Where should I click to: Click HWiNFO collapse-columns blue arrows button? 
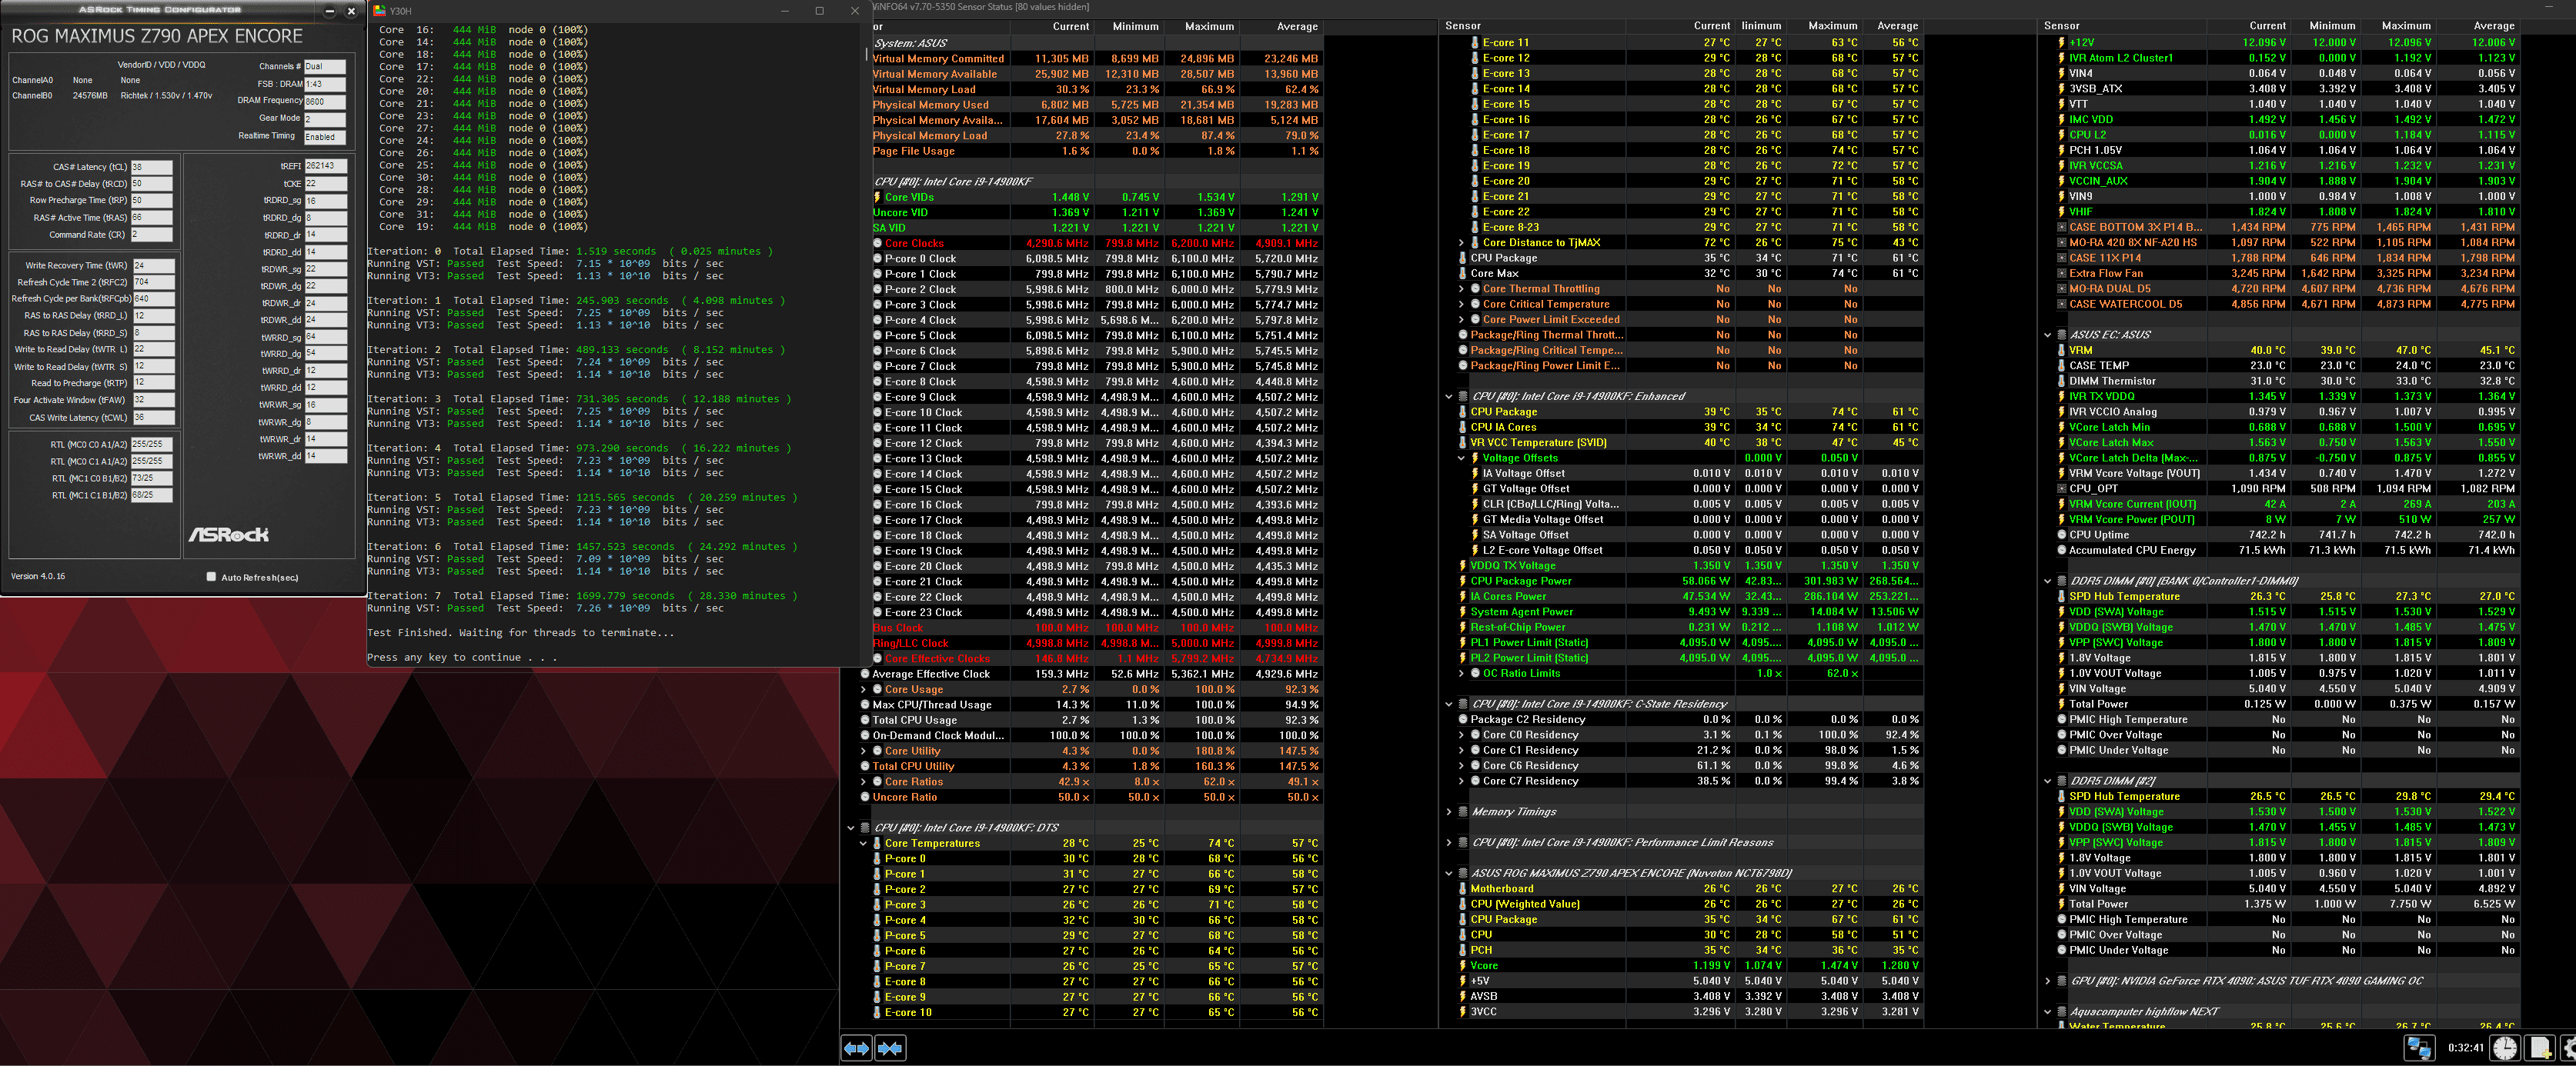[890, 1048]
